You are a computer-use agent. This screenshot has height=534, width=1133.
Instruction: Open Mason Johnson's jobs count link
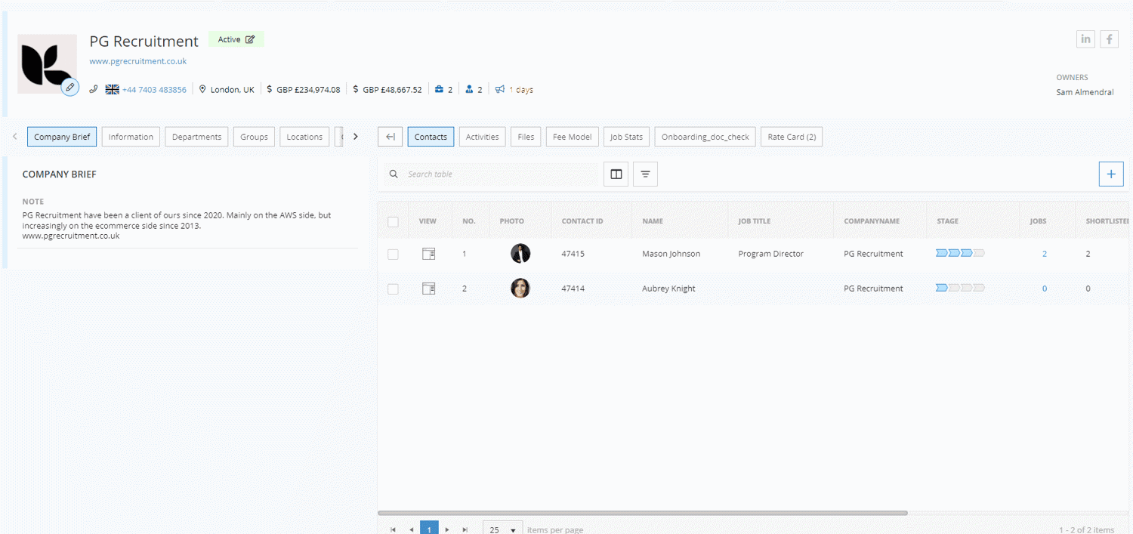(1045, 254)
